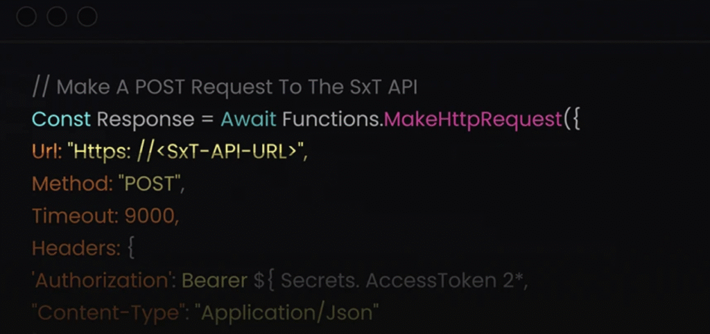Click the Functions object name

[333, 119]
